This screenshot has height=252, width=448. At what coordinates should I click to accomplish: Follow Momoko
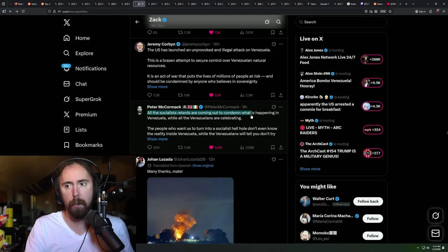372,236
